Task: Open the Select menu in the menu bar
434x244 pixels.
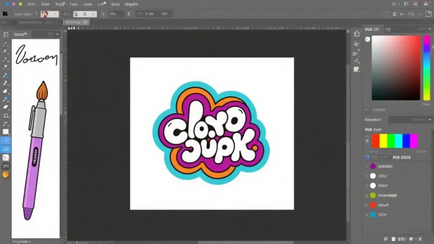Action: pyautogui.click(x=115, y=4)
